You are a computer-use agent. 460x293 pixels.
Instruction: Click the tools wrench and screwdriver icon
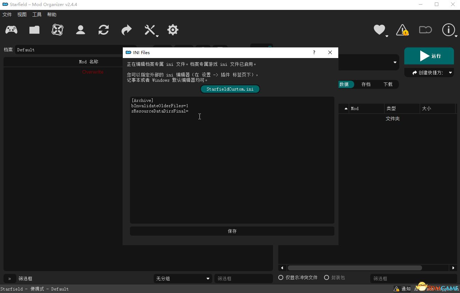click(150, 30)
